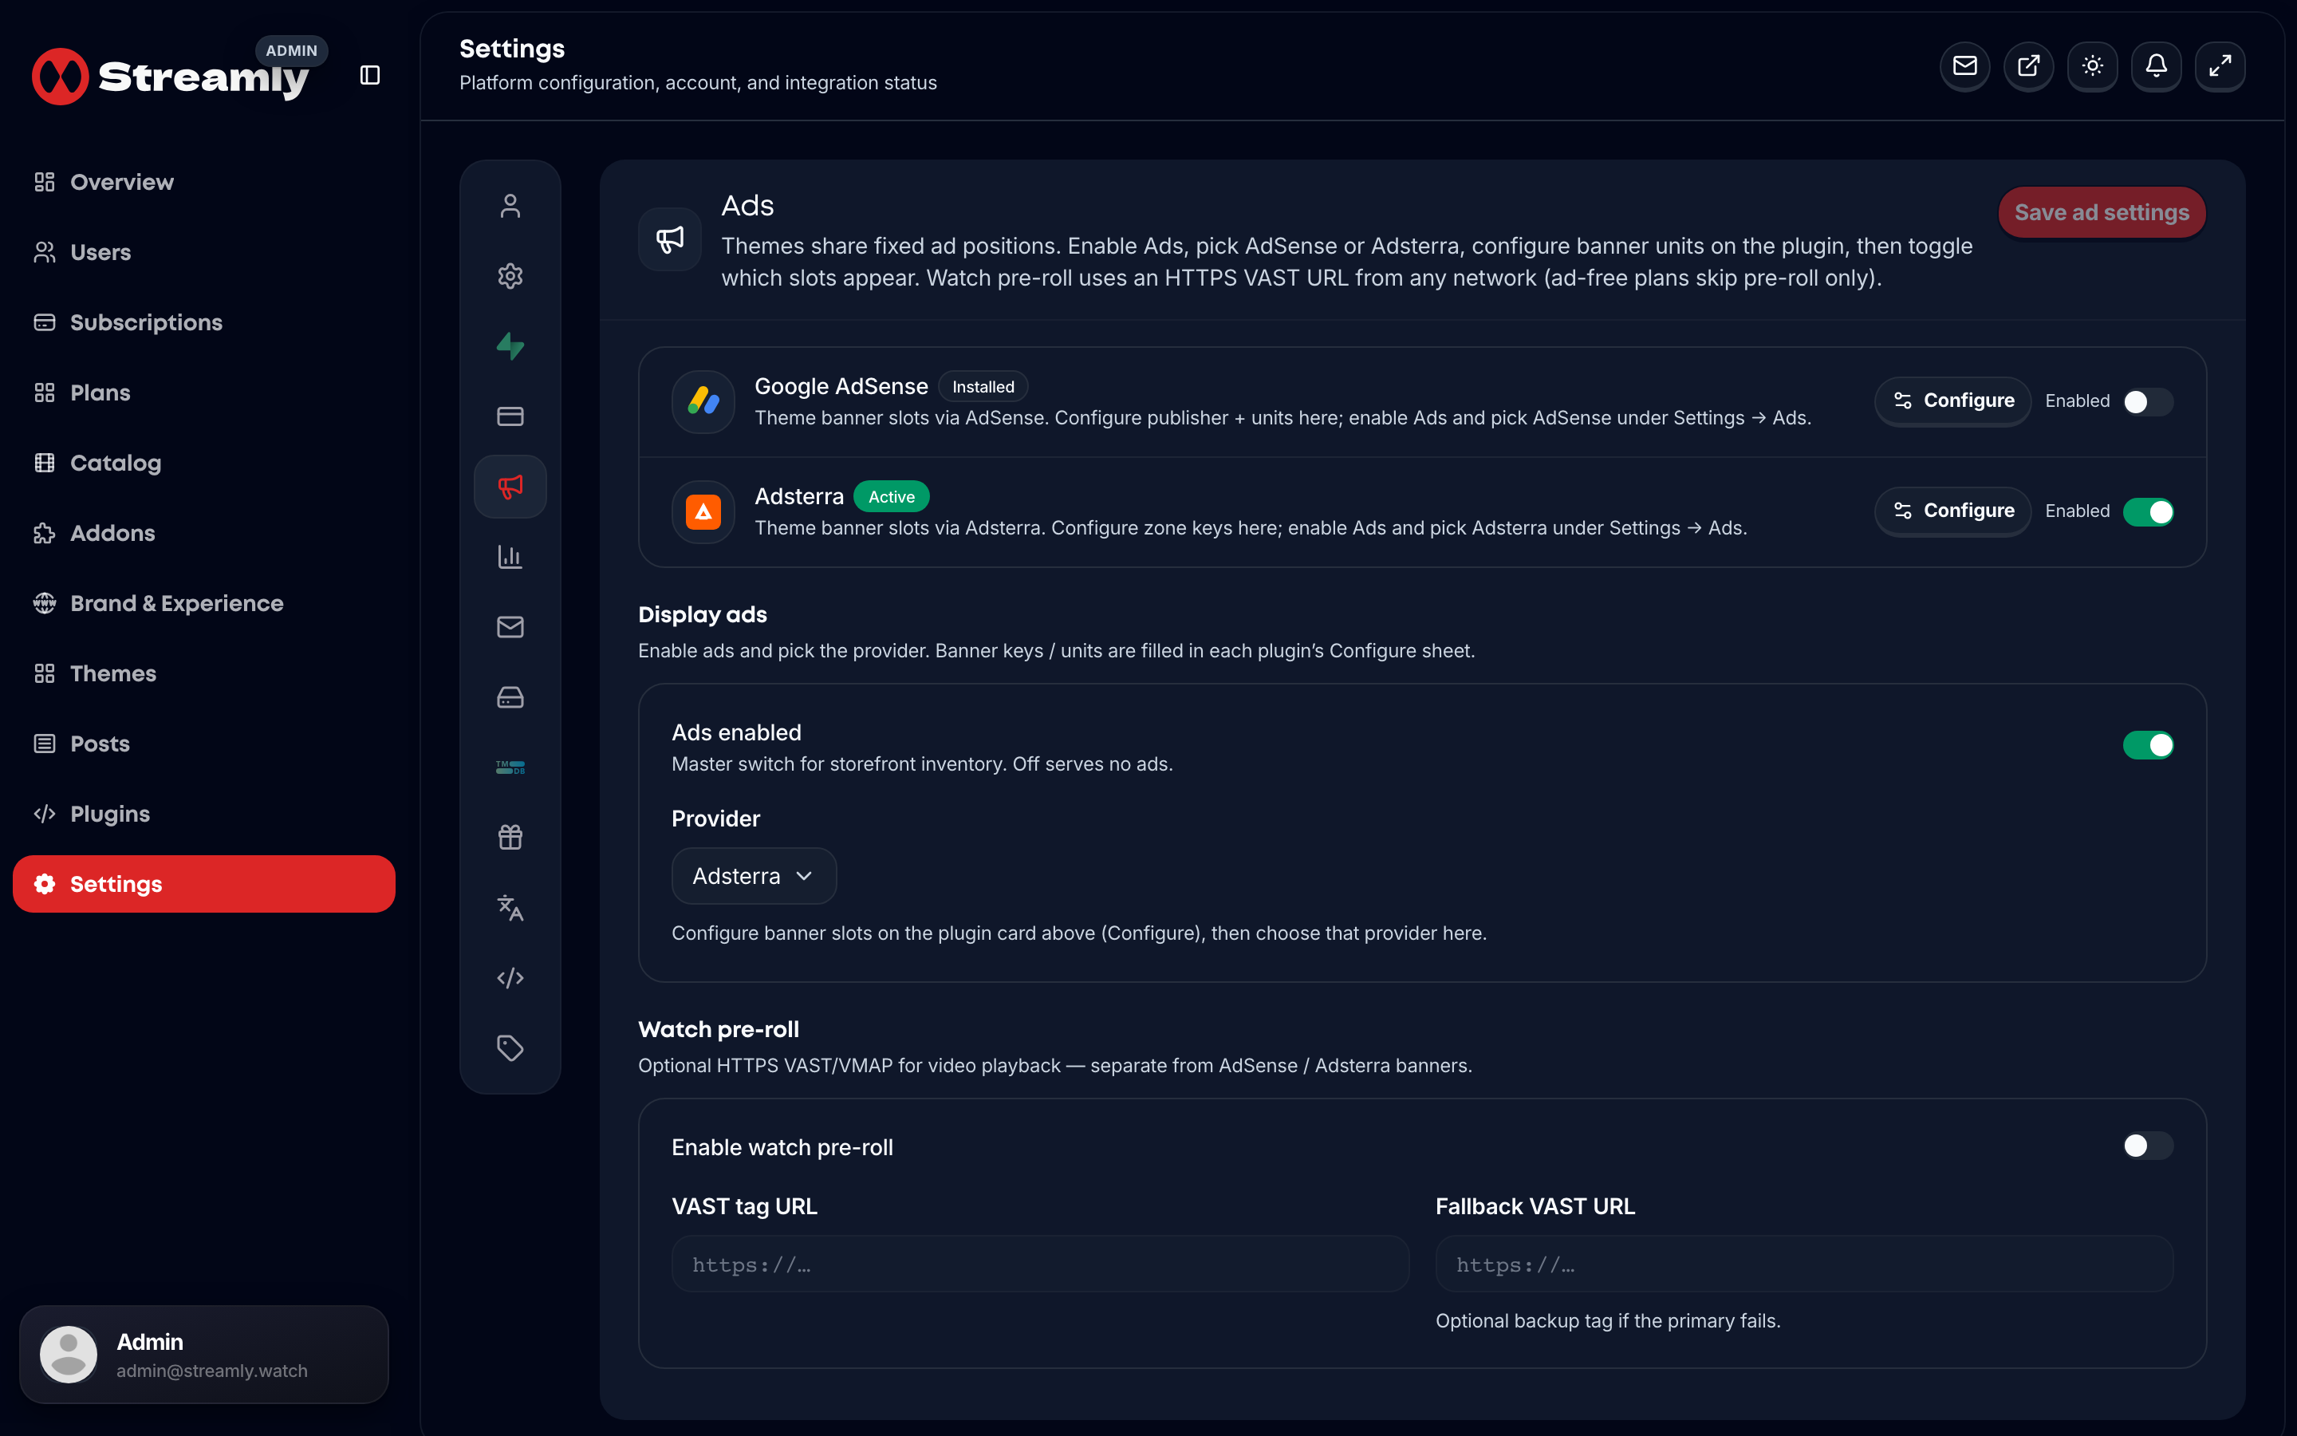Screen dimensions: 2297x1436
Task: Open the payment card settings tab icon
Action: coord(510,416)
